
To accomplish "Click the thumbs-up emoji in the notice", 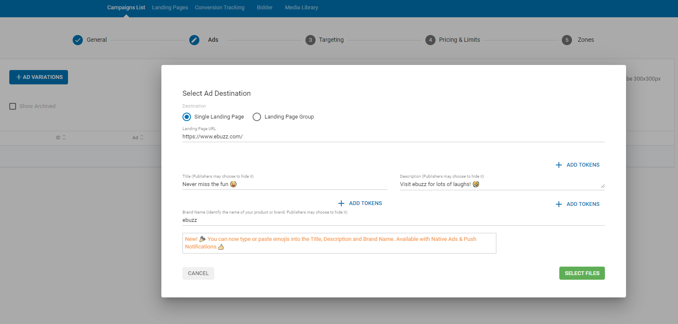I will pos(221,247).
